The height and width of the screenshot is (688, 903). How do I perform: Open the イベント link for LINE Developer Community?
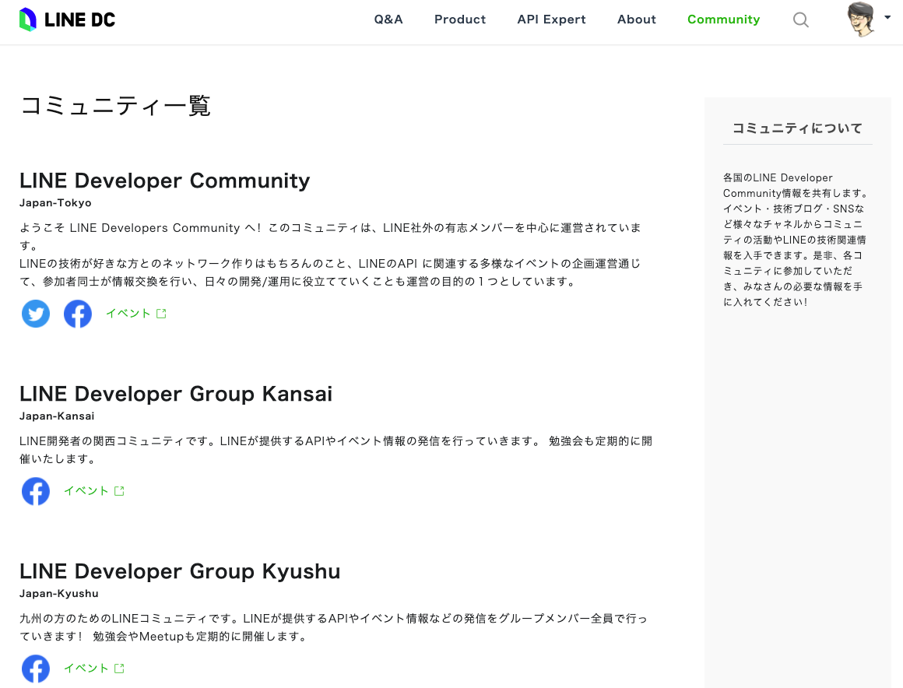pyautogui.click(x=128, y=312)
